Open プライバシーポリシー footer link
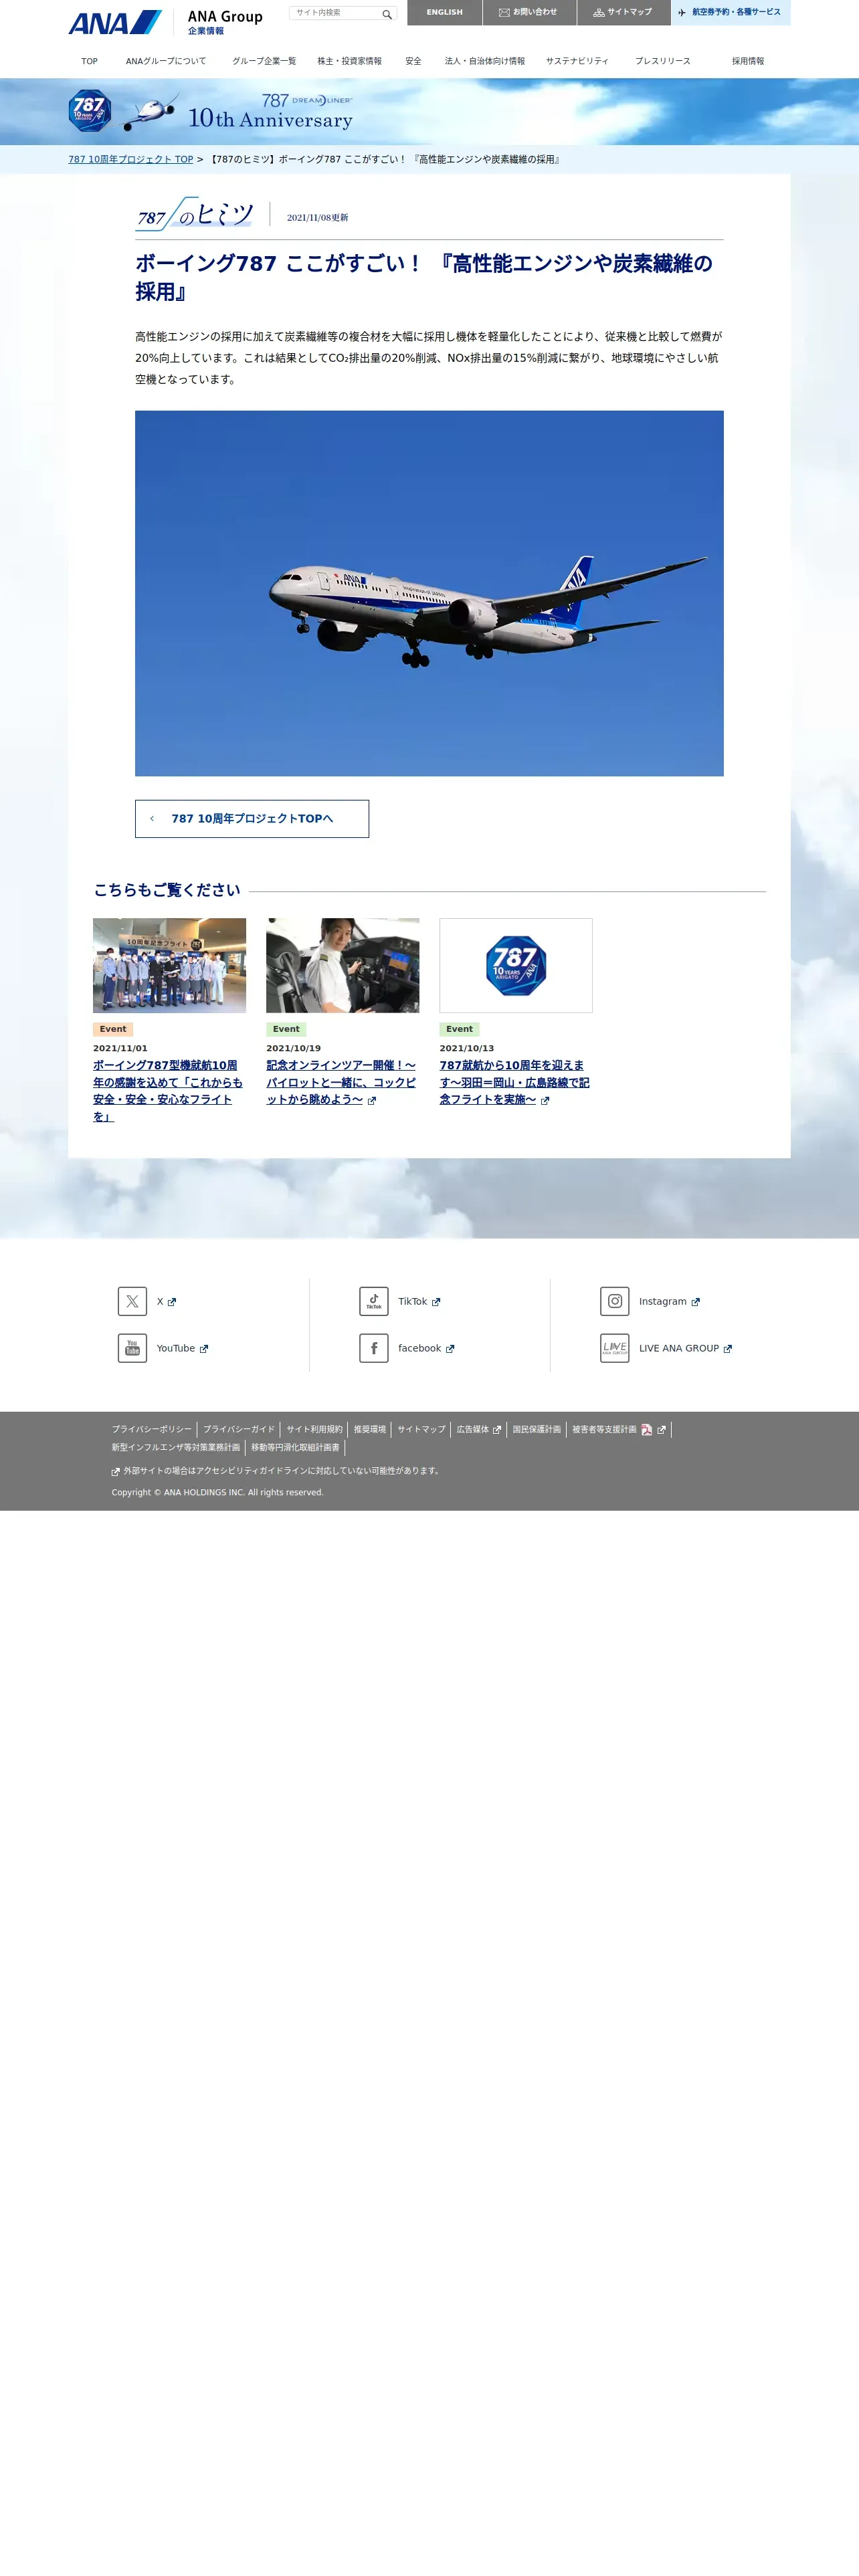Image resolution: width=859 pixels, height=2576 pixels. [152, 1429]
